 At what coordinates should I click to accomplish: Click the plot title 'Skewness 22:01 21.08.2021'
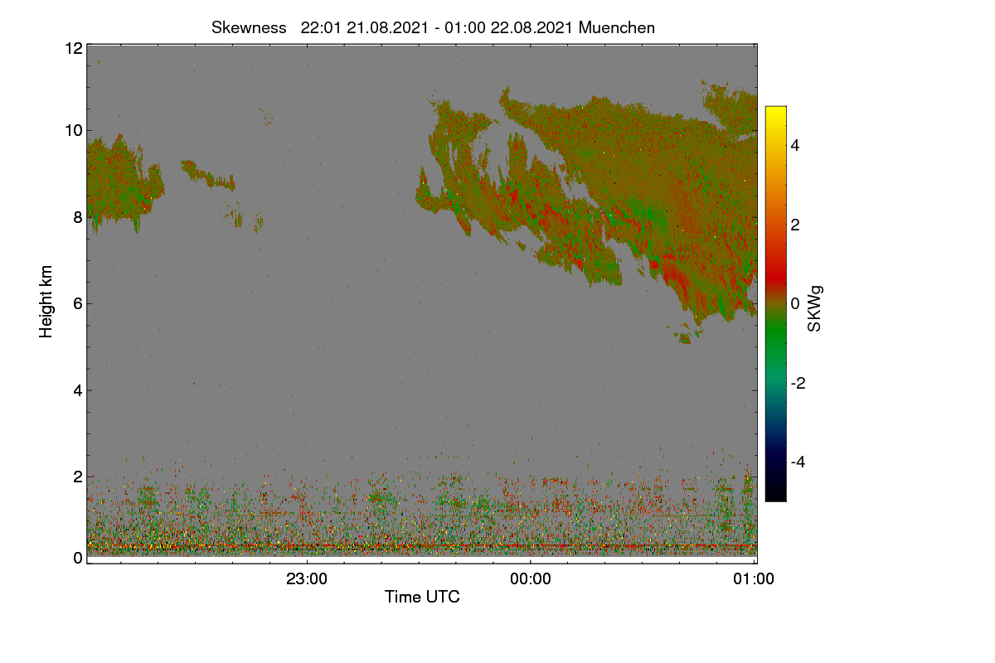(x=433, y=27)
